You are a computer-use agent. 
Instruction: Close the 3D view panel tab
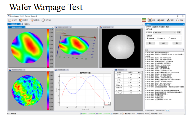point(70,27)
